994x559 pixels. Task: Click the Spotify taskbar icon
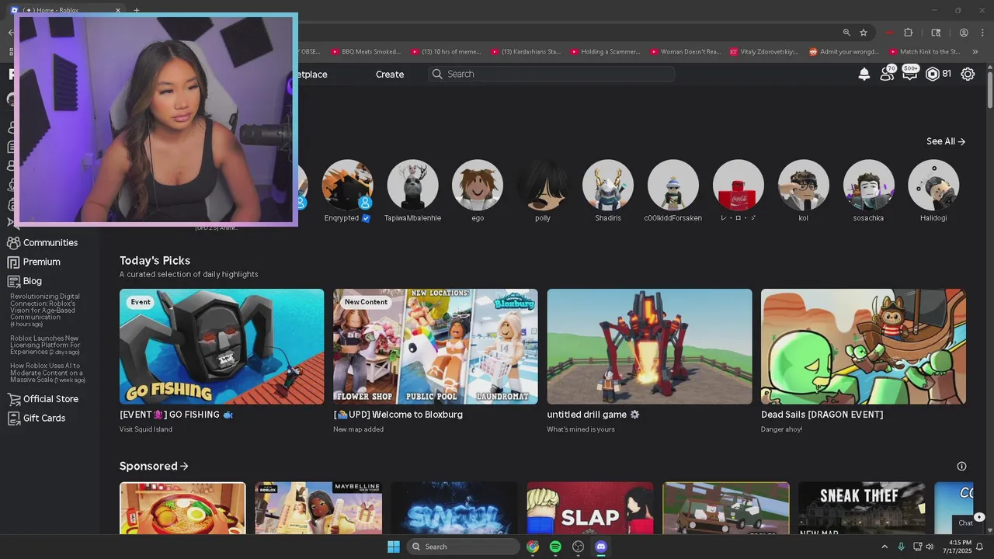tap(555, 547)
